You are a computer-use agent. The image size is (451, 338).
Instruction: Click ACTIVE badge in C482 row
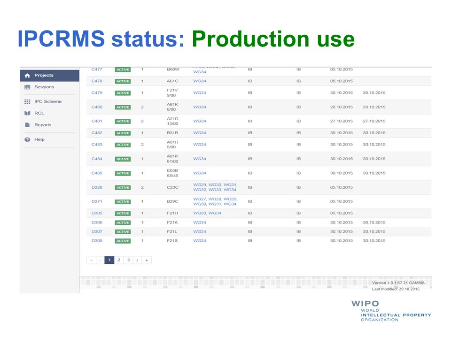coord(123,133)
